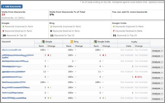Click Google's '9 Keywords Improved In Rank'
The height and width of the screenshot is (103, 165).
(18, 27)
